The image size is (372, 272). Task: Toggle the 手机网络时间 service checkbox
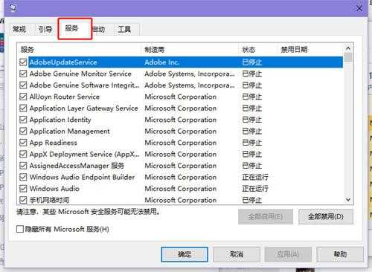[23, 200]
